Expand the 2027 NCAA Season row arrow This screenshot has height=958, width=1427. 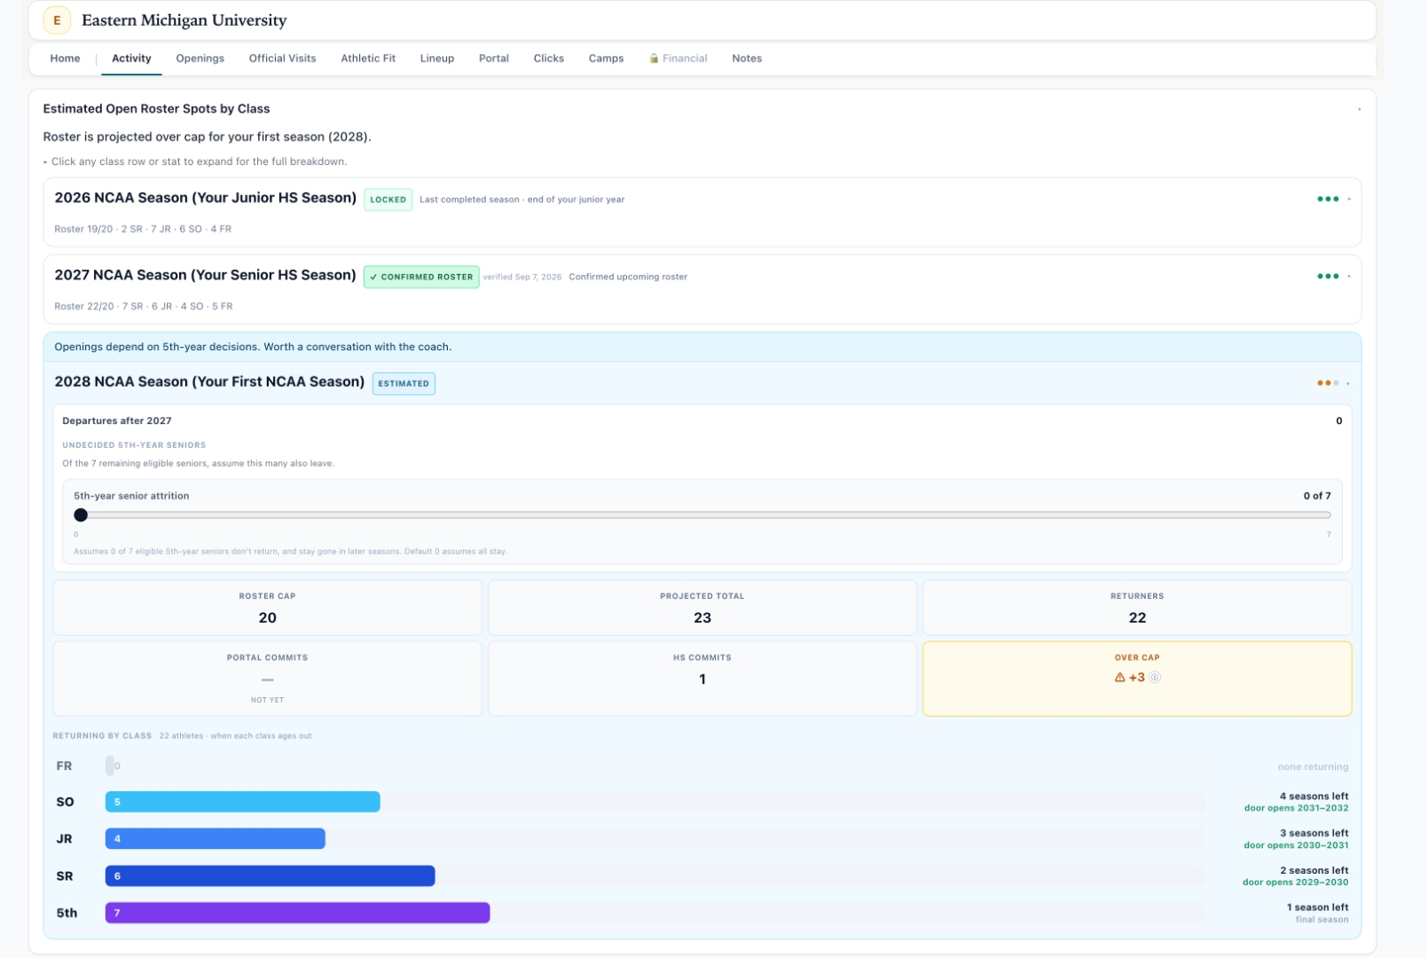pos(1349,276)
